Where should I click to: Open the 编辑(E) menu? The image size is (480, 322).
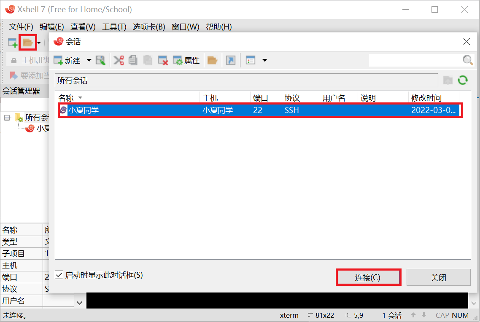tap(52, 27)
